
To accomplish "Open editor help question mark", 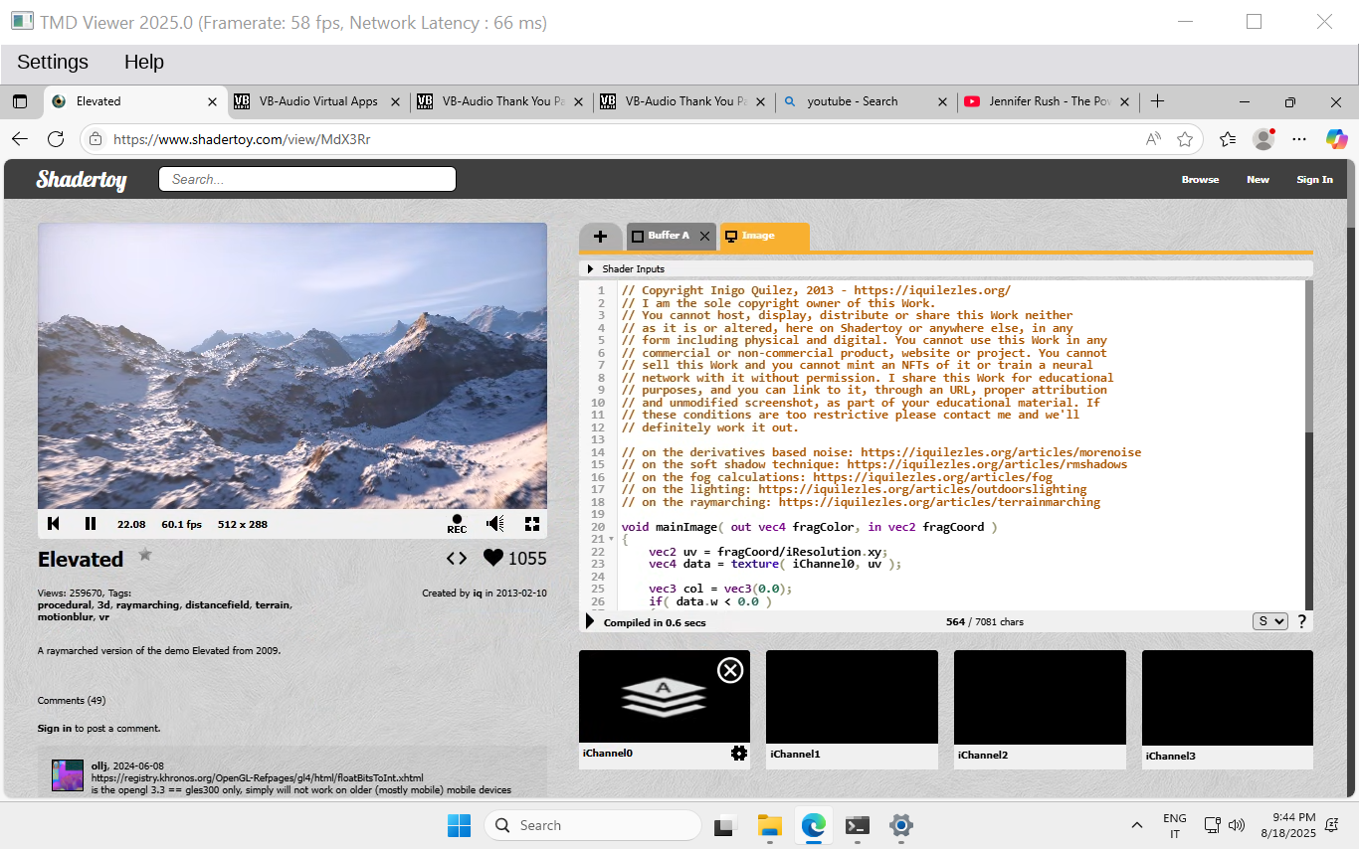I will (1302, 621).
